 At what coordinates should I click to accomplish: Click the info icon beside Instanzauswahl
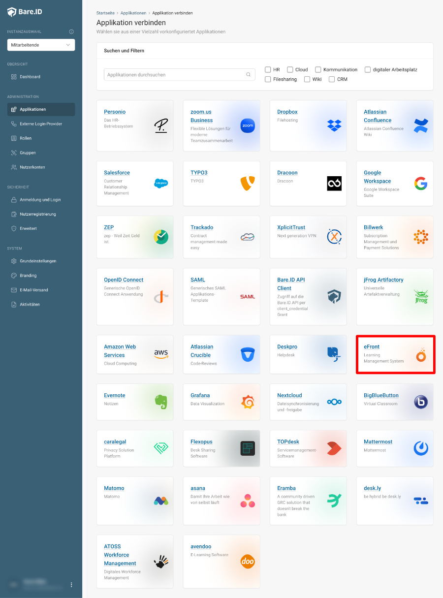[71, 31]
